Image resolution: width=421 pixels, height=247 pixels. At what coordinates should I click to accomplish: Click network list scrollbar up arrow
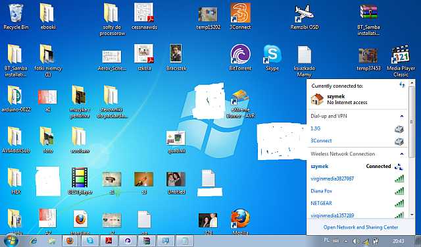(x=412, y=83)
